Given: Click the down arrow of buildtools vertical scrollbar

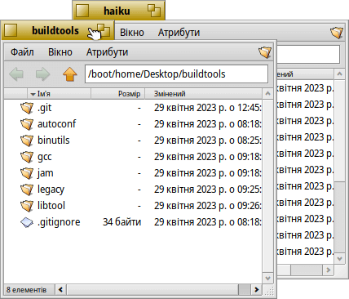Looking at the screenshot, I should pos(267,279).
